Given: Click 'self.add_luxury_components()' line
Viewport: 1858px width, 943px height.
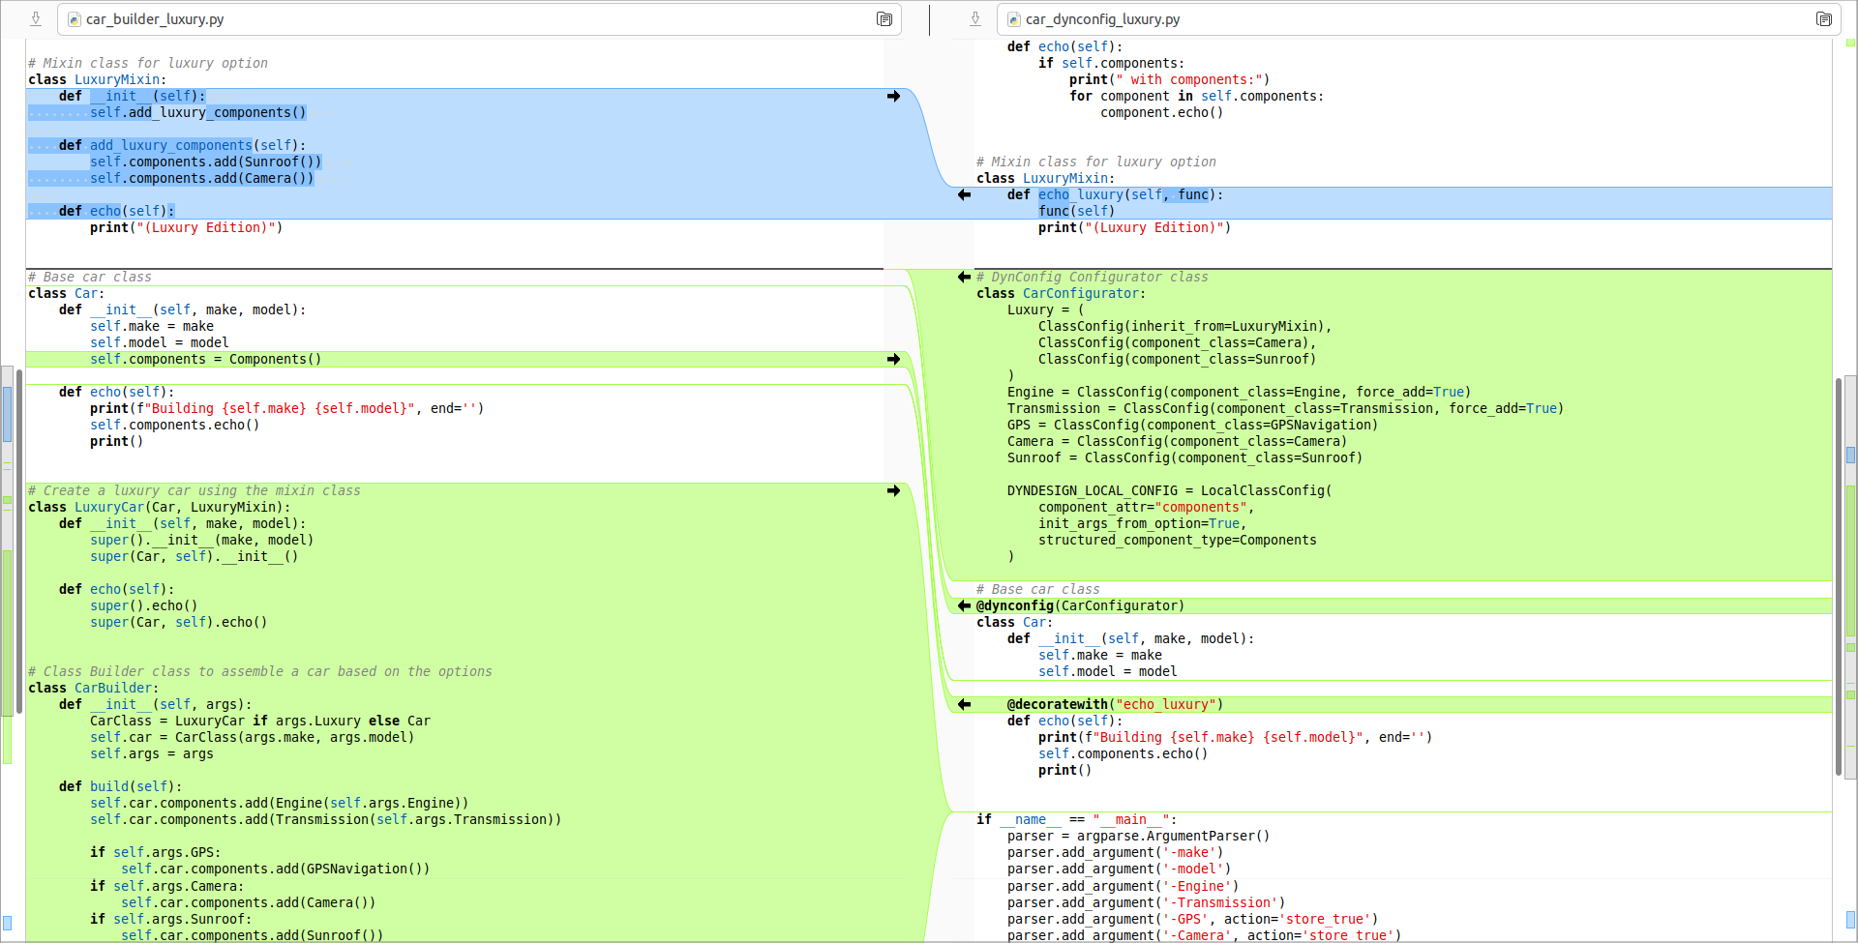Looking at the screenshot, I should 198,113.
